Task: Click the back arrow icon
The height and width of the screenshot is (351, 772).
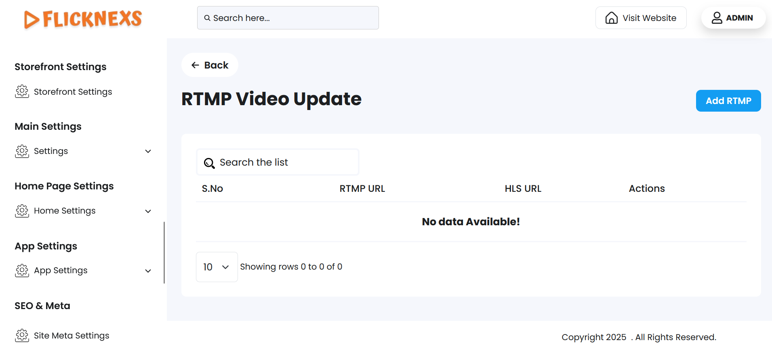Action: [196, 65]
